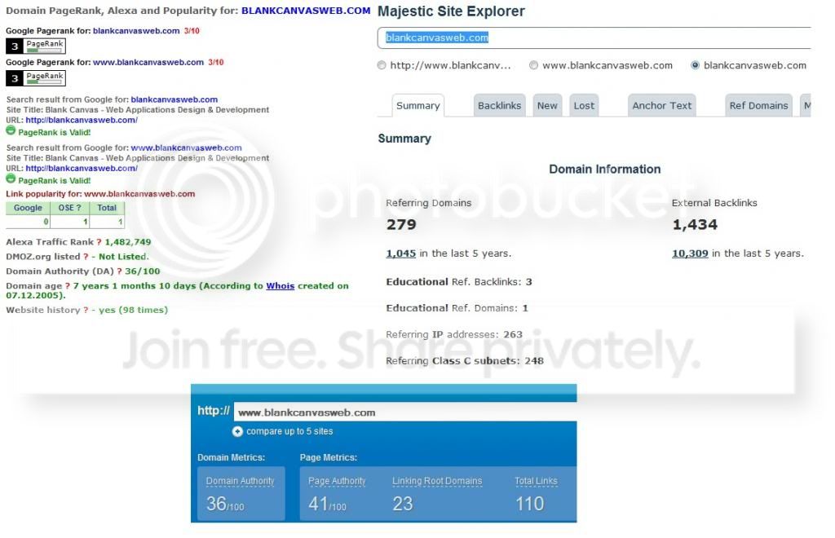
Task: Select the http://www.blankcanv... radio option
Action: 382,65
